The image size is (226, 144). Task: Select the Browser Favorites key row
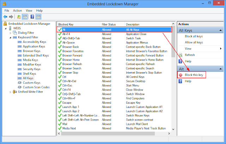114,51
